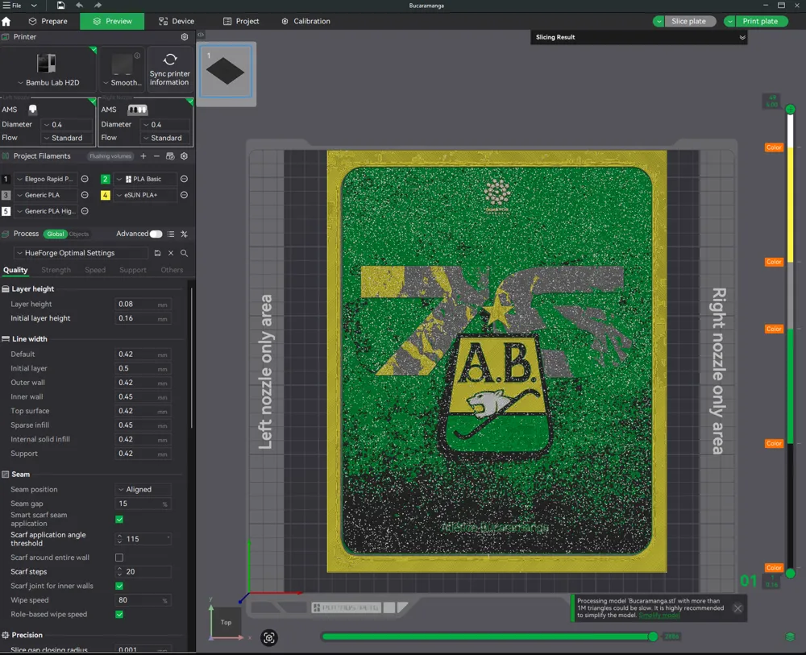806x655 pixels.
Task: Edit Generic PLA High filament 5 settings icon
Action: pyautogui.click(x=85, y=210)
